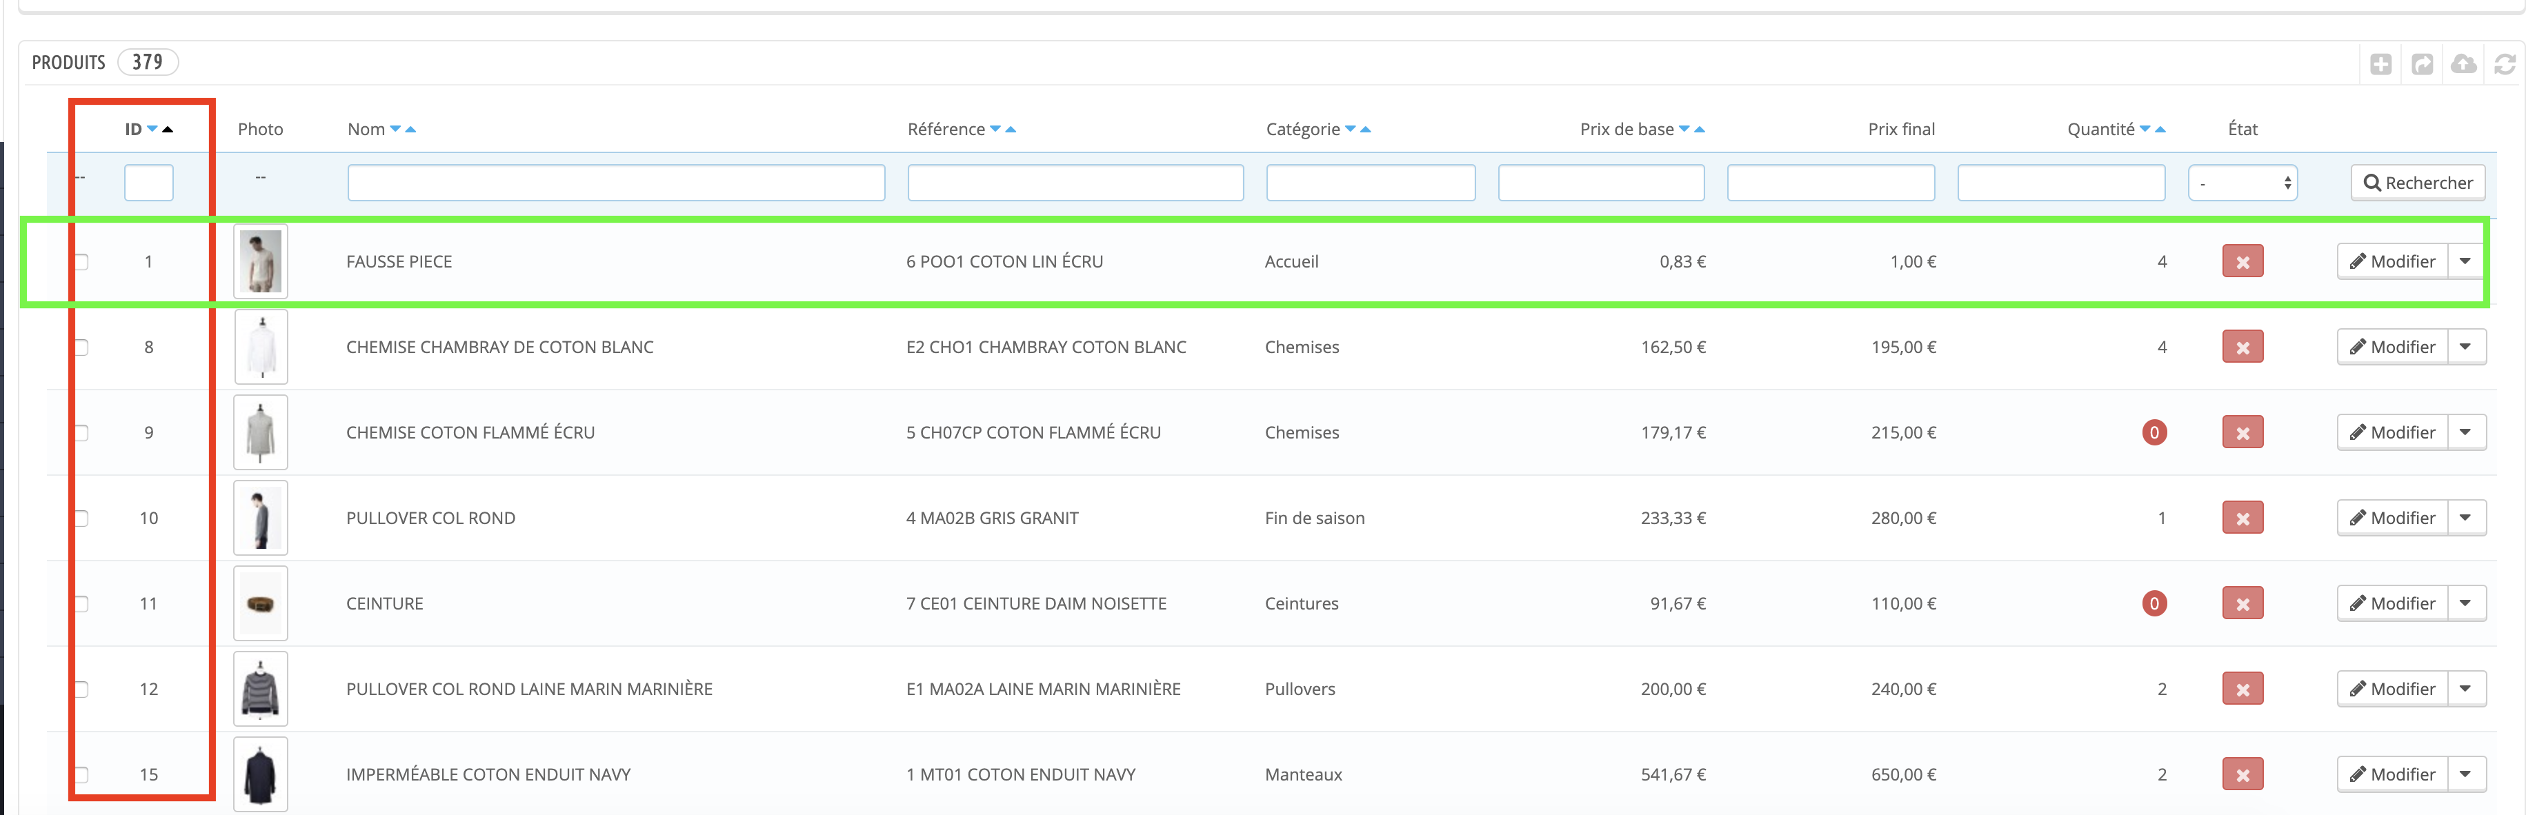Select the checkbox for product ID 8

click(x=82, y=348)
